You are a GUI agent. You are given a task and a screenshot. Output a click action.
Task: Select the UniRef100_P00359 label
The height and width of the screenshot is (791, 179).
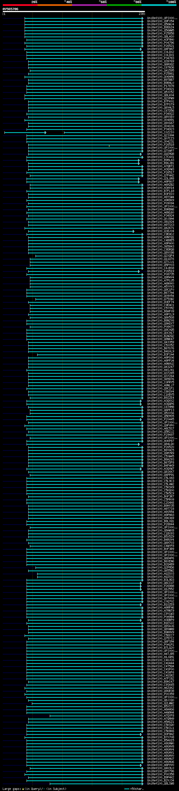point(160,694)
